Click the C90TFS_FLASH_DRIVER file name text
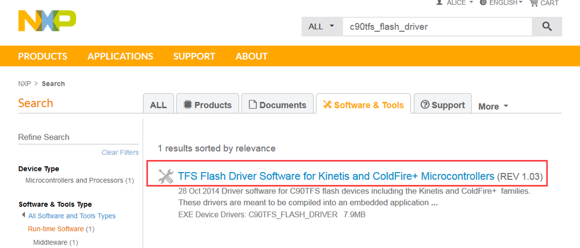580x248 pixels. click(293, 214)
